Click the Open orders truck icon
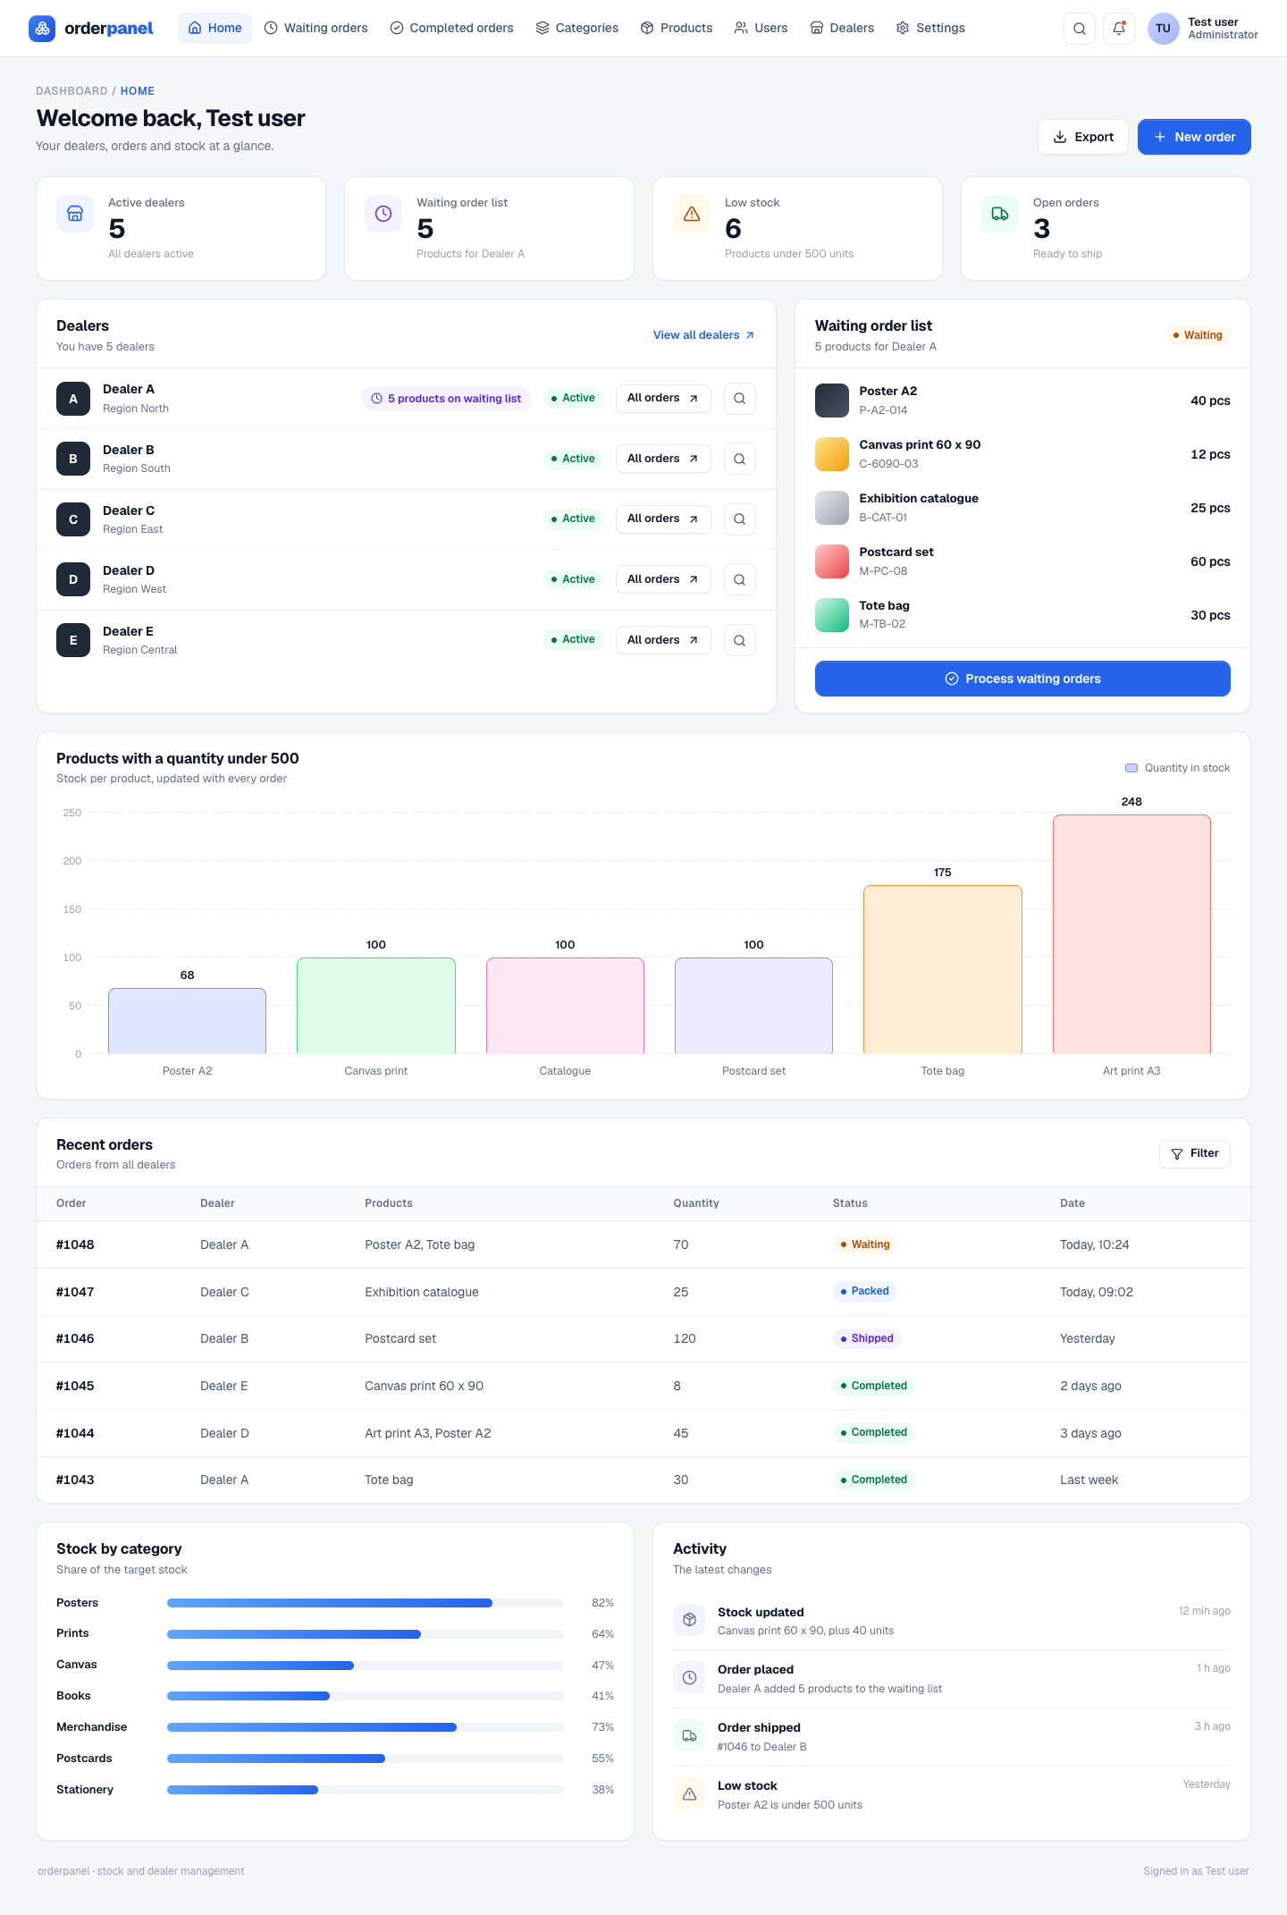Viewport: 1287px width, 1915px height. coord(1000,214)
